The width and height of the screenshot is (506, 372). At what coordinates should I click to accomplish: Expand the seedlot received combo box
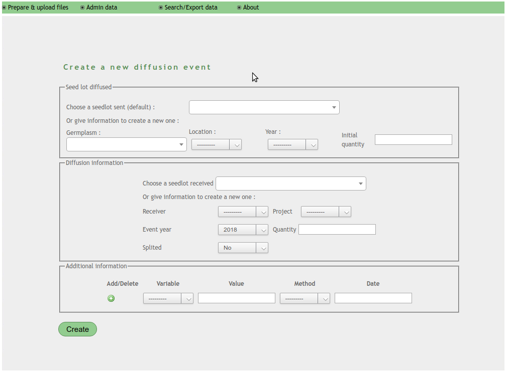pos(291,183)
